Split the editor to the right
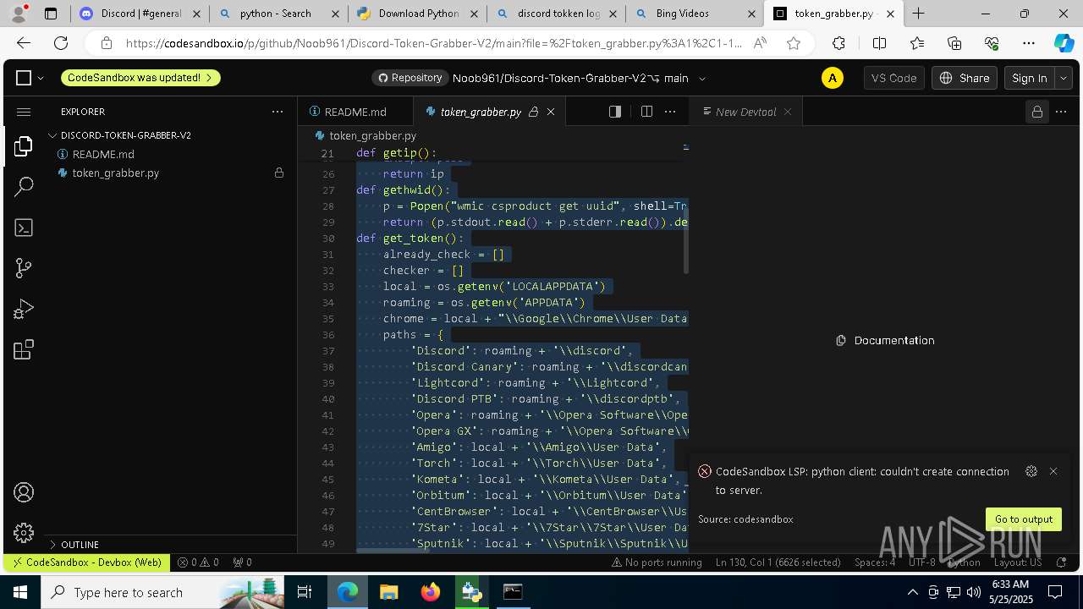Image resolution: width=1083 pixels, height=609 pixels. (x=646, y=112)
